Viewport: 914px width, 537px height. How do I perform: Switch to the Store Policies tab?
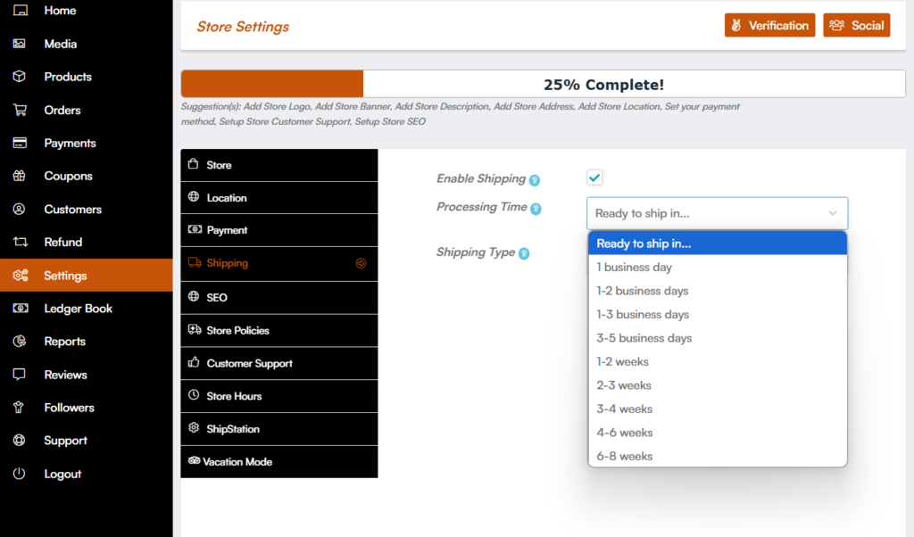237,330
